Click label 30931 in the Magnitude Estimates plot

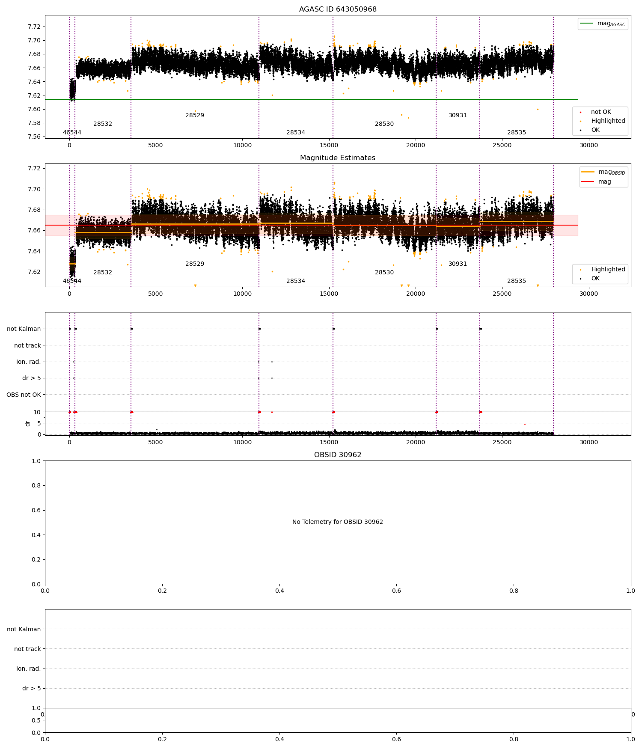458,264
